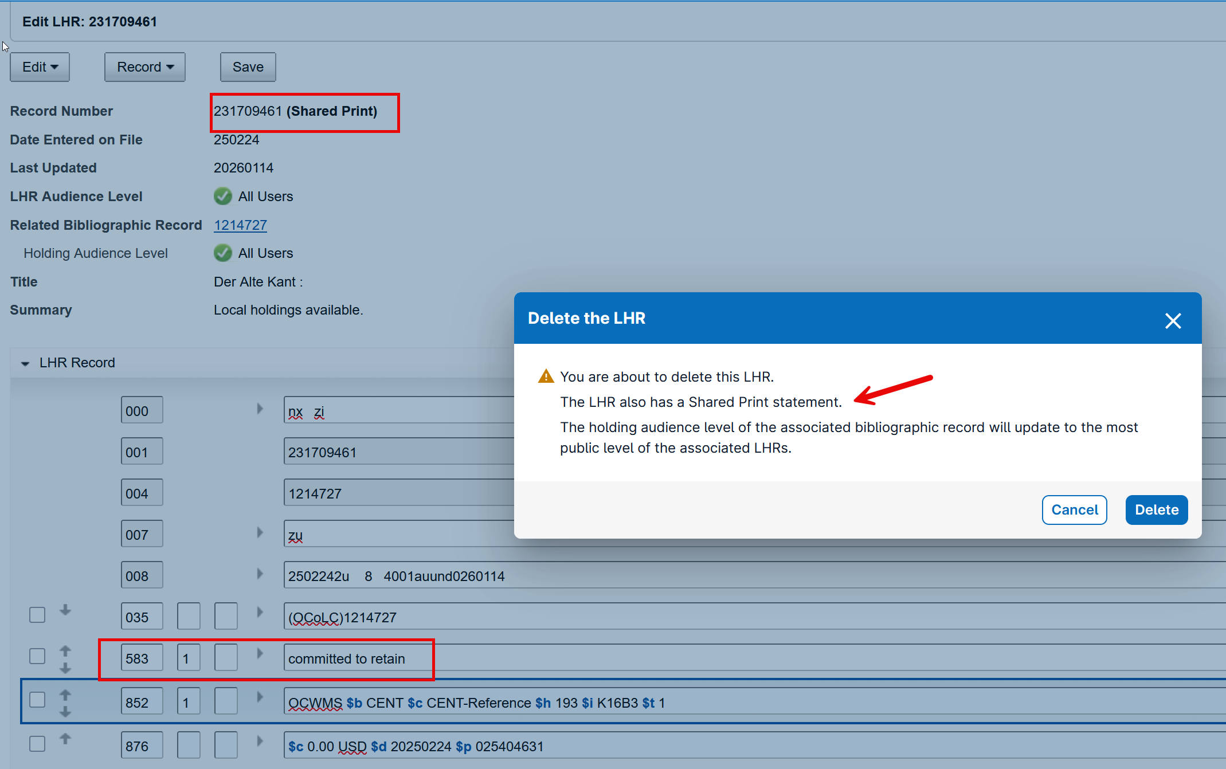
Task: Move the 852 field up
Action: point(65,695)
